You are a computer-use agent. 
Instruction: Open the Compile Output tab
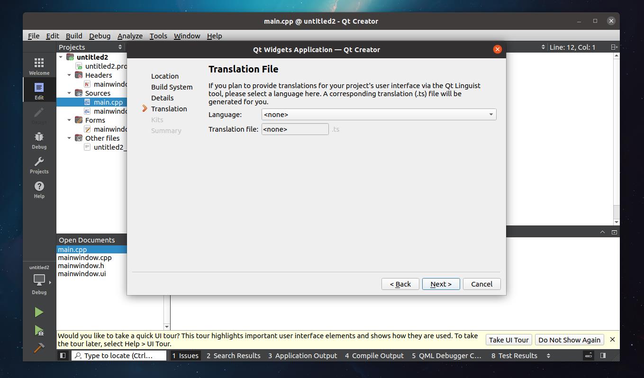[x=374, y=355]
